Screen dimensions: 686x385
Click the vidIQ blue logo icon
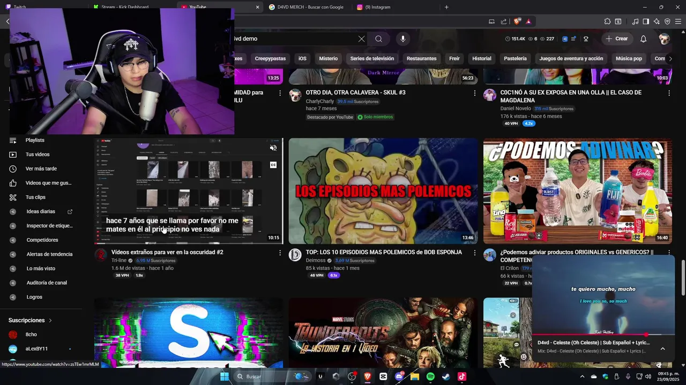click(565, 38)
